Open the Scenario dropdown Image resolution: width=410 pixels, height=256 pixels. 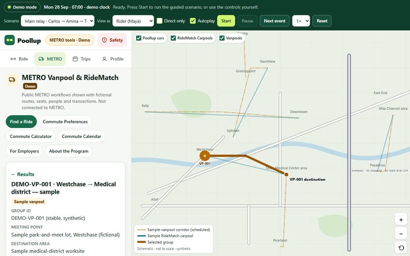click(x=57, y=21)
